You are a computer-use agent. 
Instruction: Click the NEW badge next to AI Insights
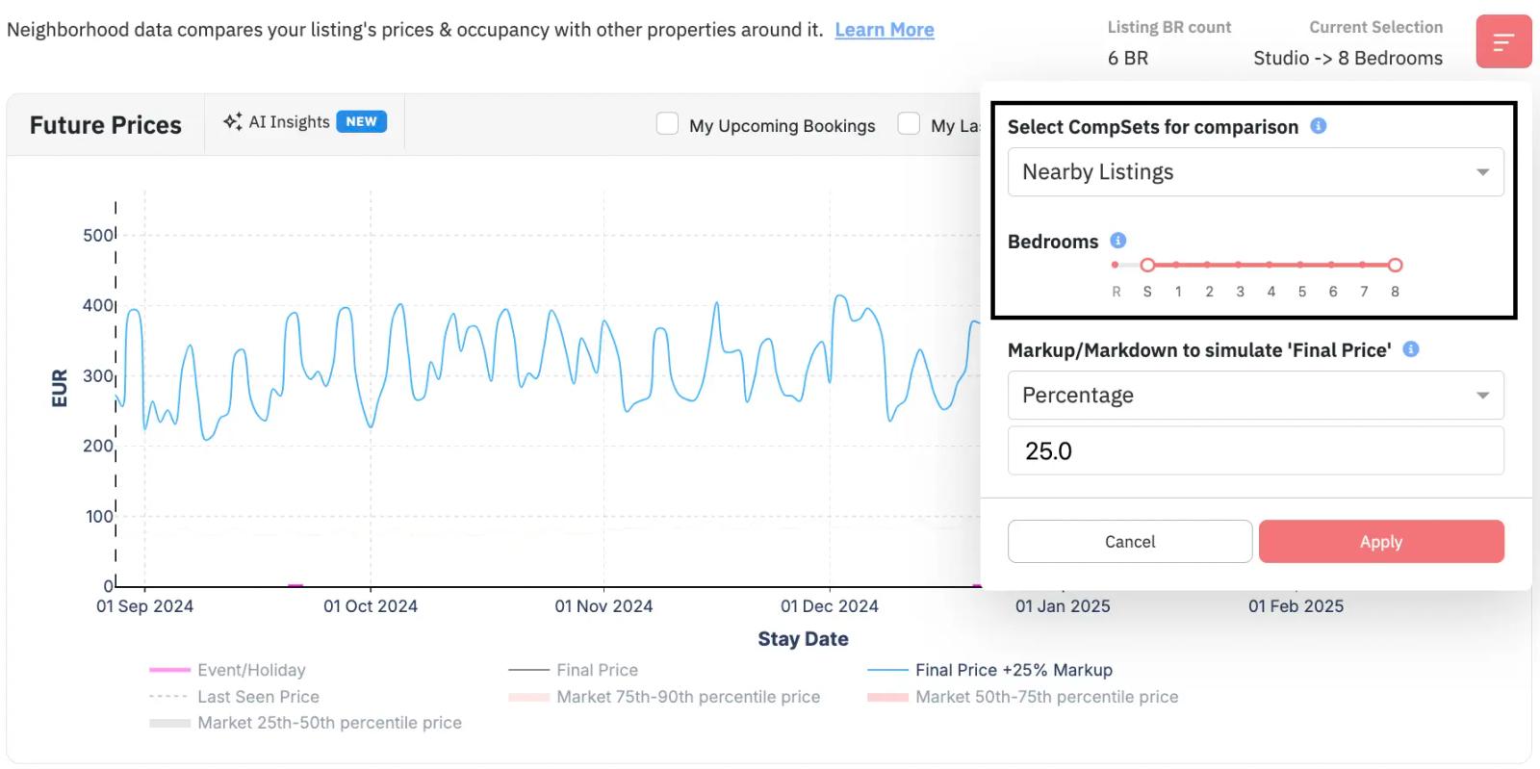tap(361, 121)
